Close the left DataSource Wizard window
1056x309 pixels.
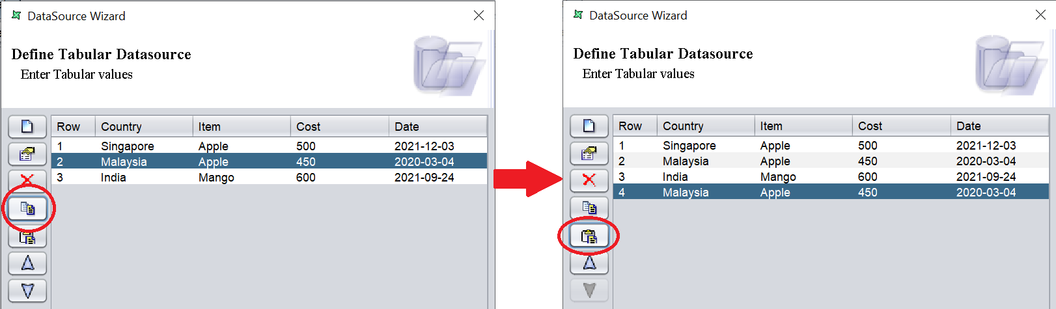coord(479,16)
